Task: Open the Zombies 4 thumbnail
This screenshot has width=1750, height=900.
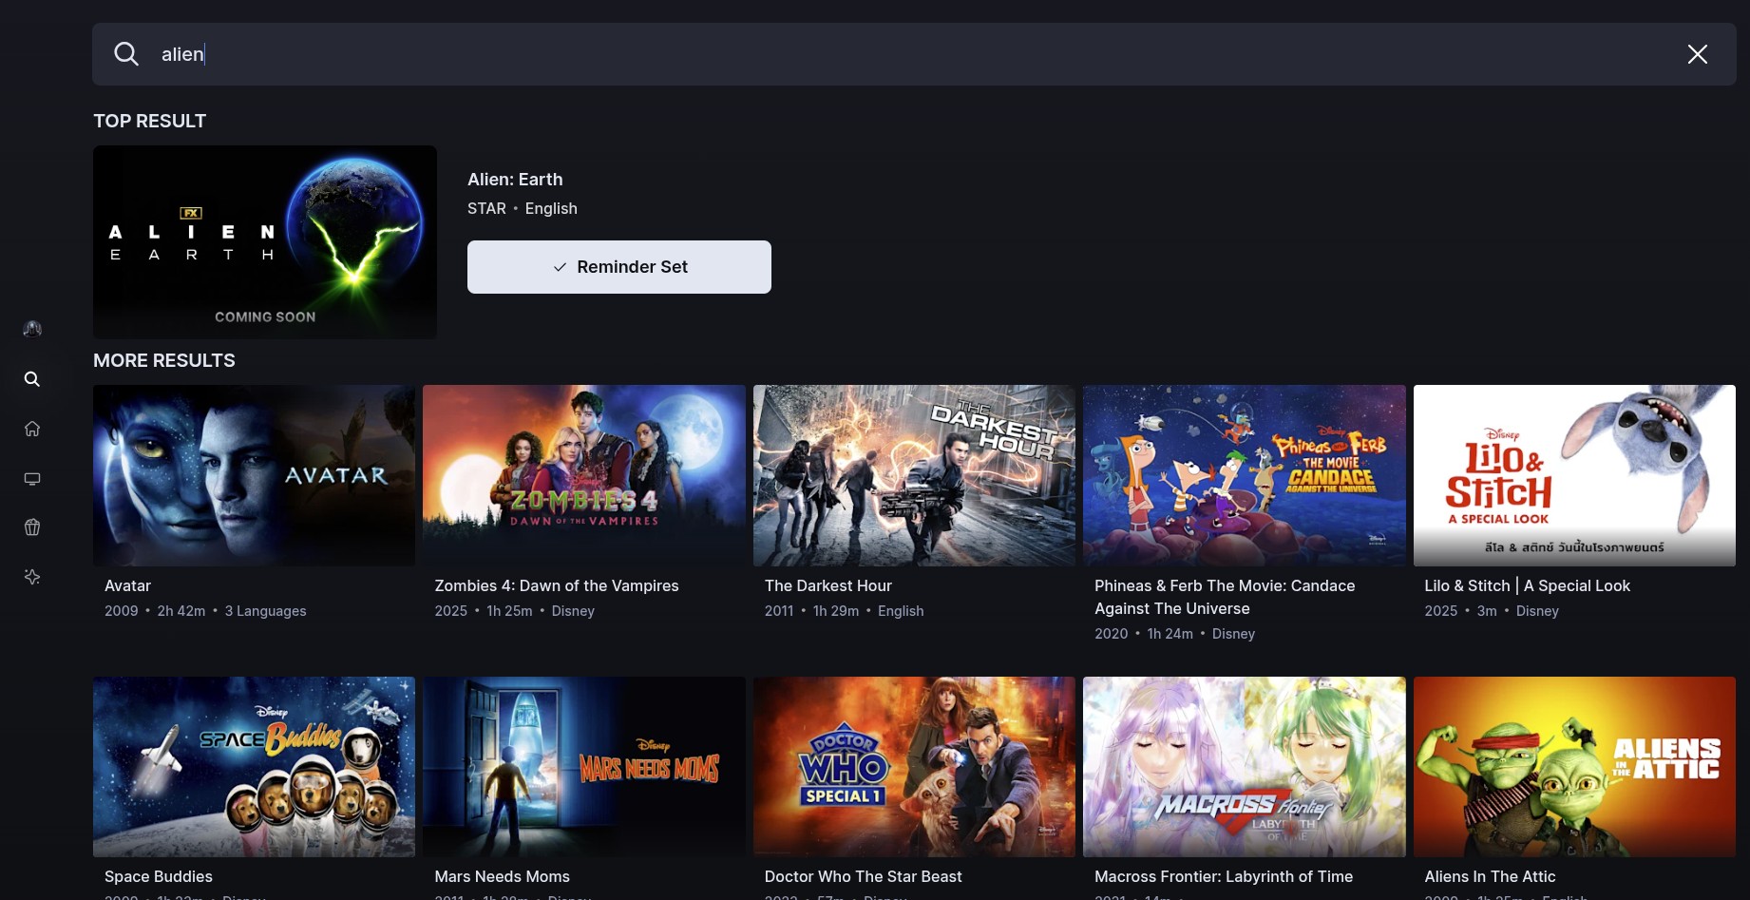Action: pyautogui.click(x=584, y=475)
